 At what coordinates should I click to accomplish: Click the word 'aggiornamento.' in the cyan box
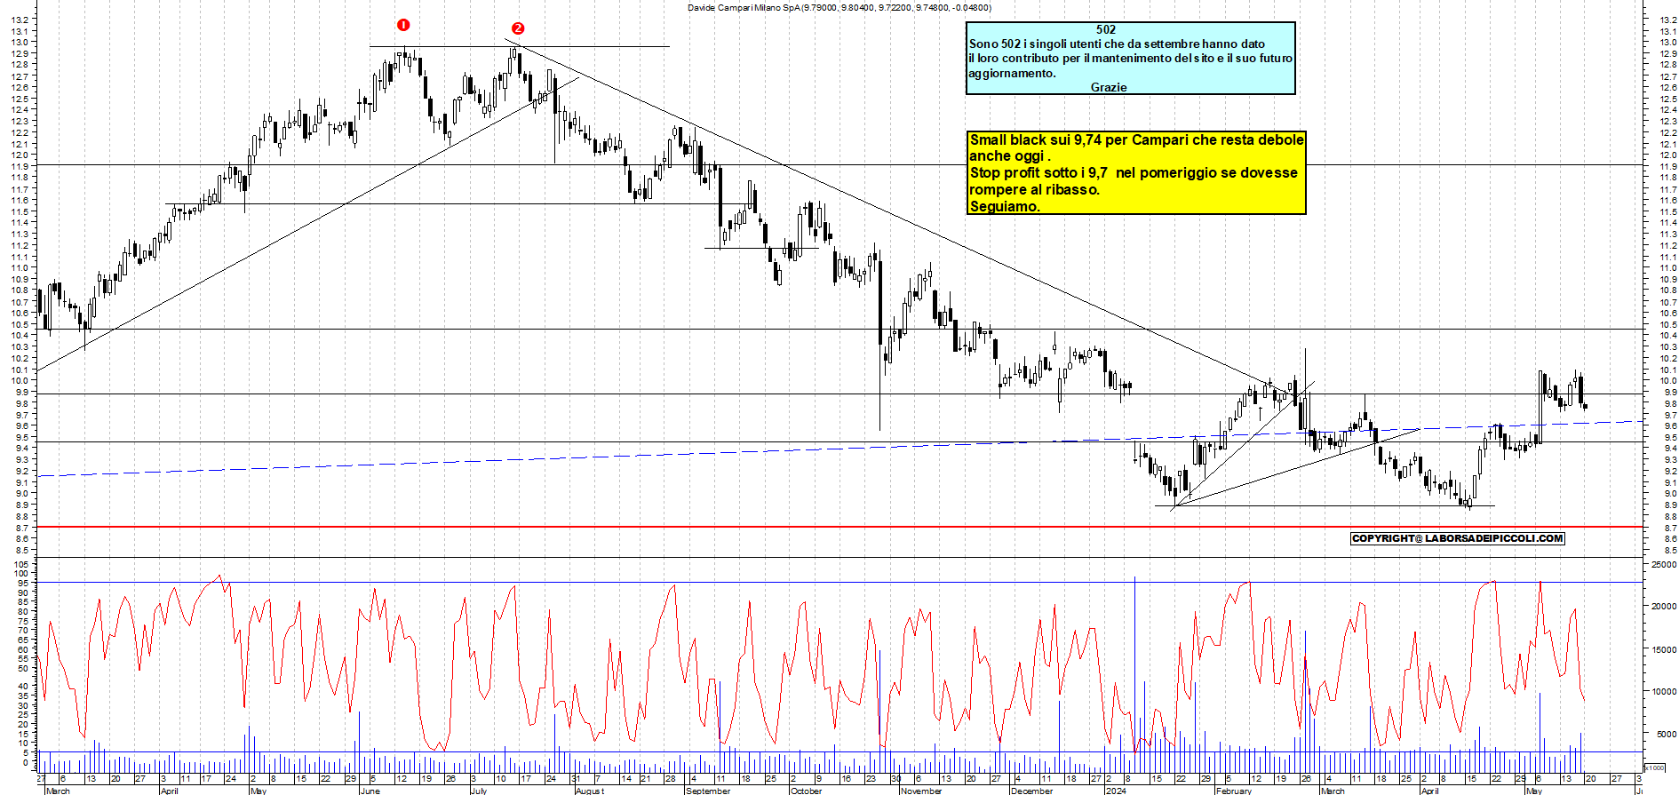pos(1013,73)
